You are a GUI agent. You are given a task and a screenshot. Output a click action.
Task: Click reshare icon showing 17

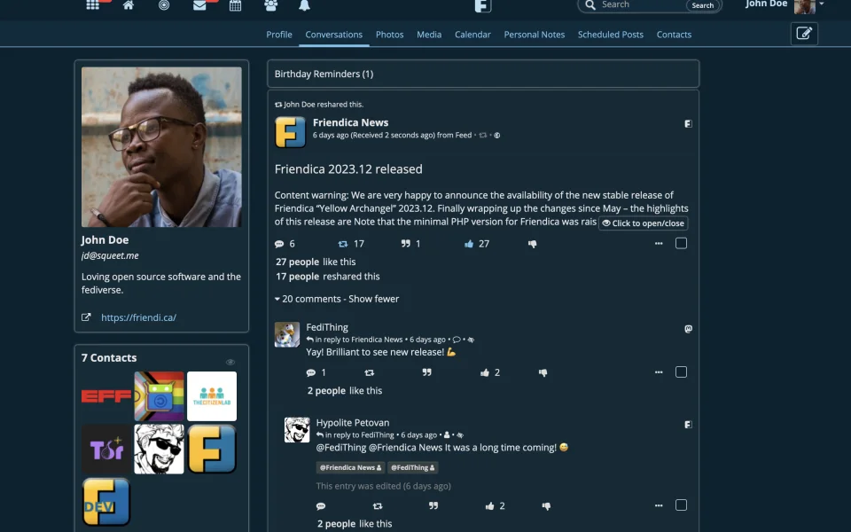point(342,244)
